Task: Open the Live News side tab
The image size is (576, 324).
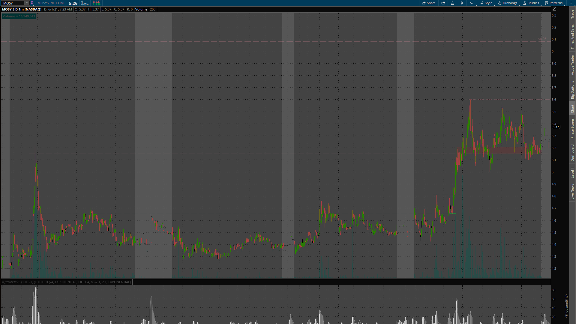Action: [x=572, y=192]
